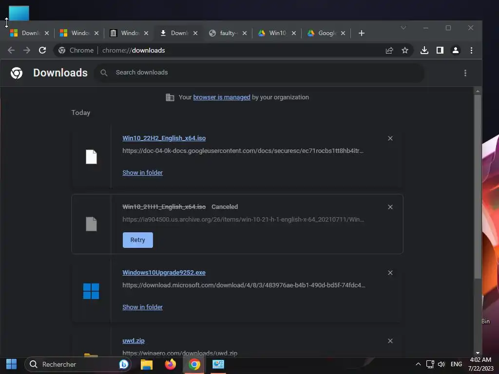This screenshot has width=499, height=374.
Task: Remove canceled Win10_21H1 download from list
Action: click(390, 207)
